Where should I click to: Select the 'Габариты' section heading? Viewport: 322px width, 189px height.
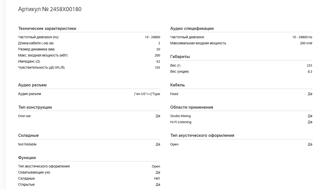180,57
